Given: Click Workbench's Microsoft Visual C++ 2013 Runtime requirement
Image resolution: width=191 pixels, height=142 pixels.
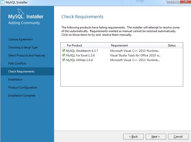Looking at the screenshot, I should coord(135,51).
